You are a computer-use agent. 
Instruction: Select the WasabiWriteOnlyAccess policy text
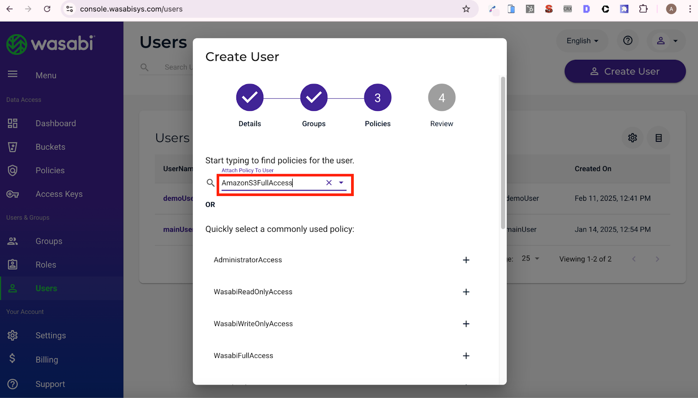tap(253, 324)
